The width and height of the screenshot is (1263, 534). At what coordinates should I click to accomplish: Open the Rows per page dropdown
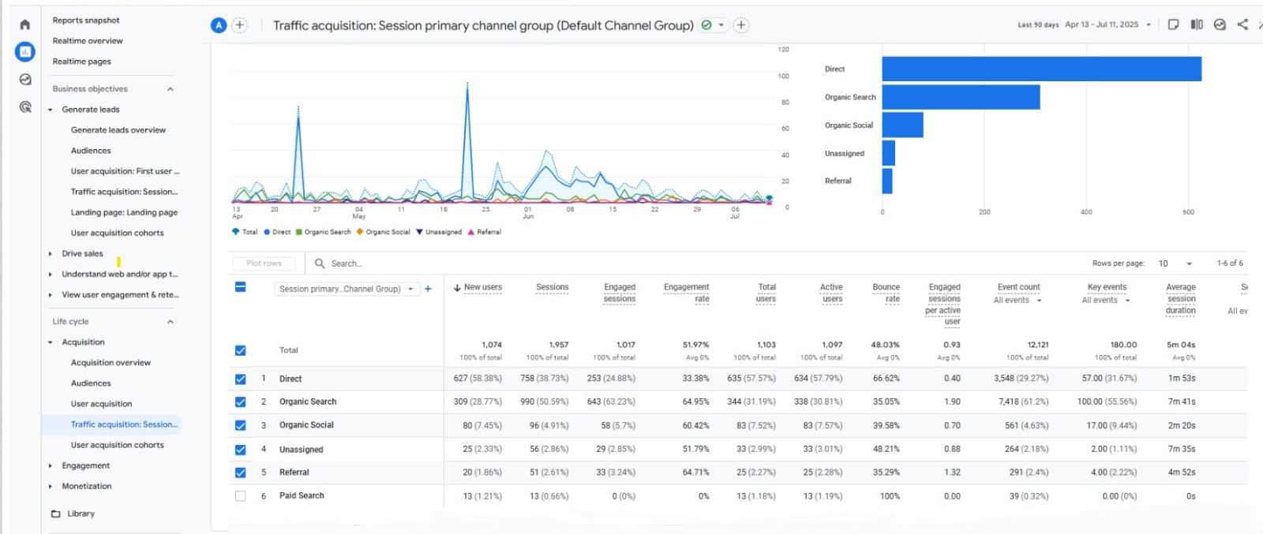[1175, 263]
